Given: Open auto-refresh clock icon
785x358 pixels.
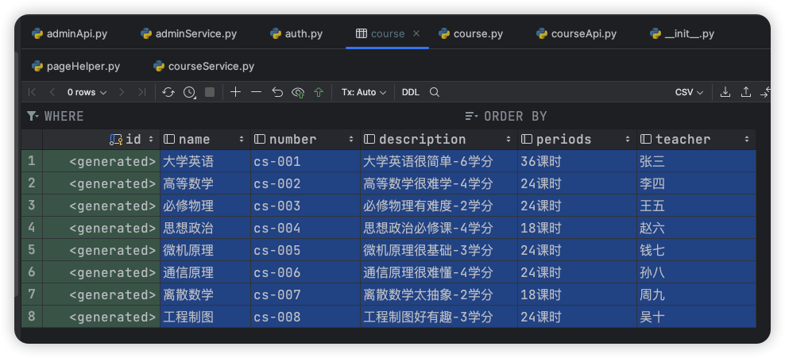Looking at the screenshot, I should (189, 92).
